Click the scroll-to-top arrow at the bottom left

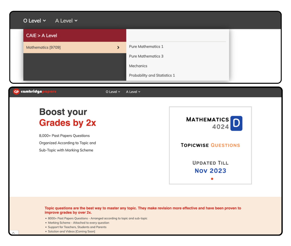tap(14, 233)
